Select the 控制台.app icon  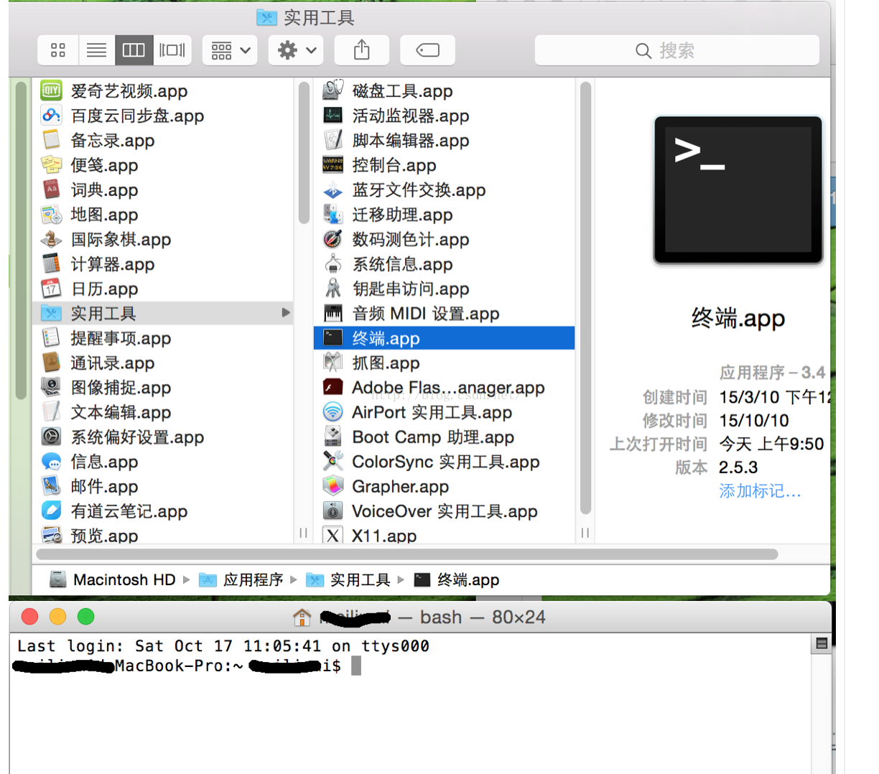click(333, 164)
